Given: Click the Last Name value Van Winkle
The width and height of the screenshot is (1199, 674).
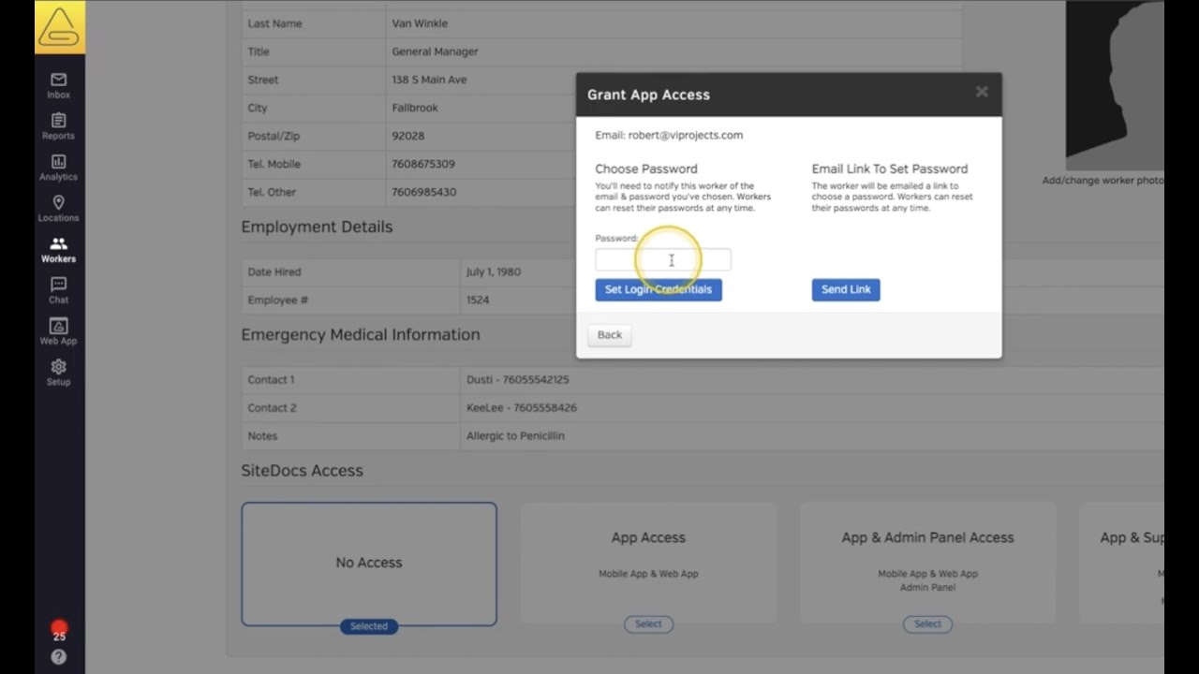Looking at the screenshot, I should tap(420, 23).
